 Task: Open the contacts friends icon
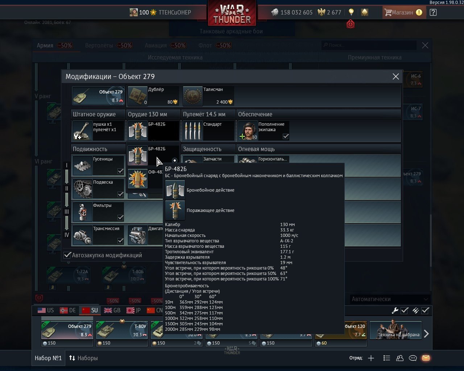click(x=400, y=358)
